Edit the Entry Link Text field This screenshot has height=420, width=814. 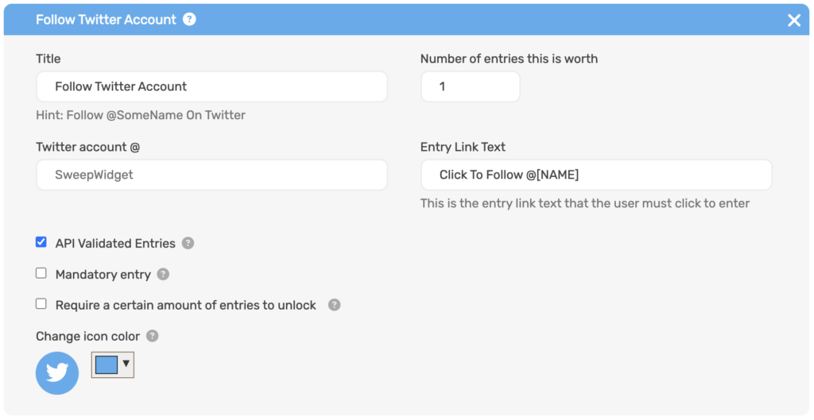[x=596, y=175]
